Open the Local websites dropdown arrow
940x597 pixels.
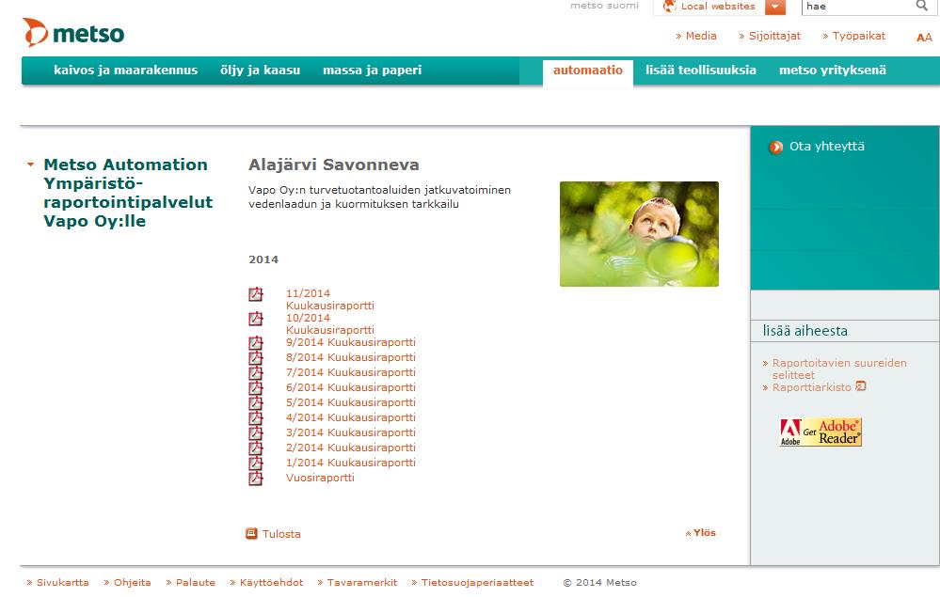pyautogui.click(x=775, y=7)
